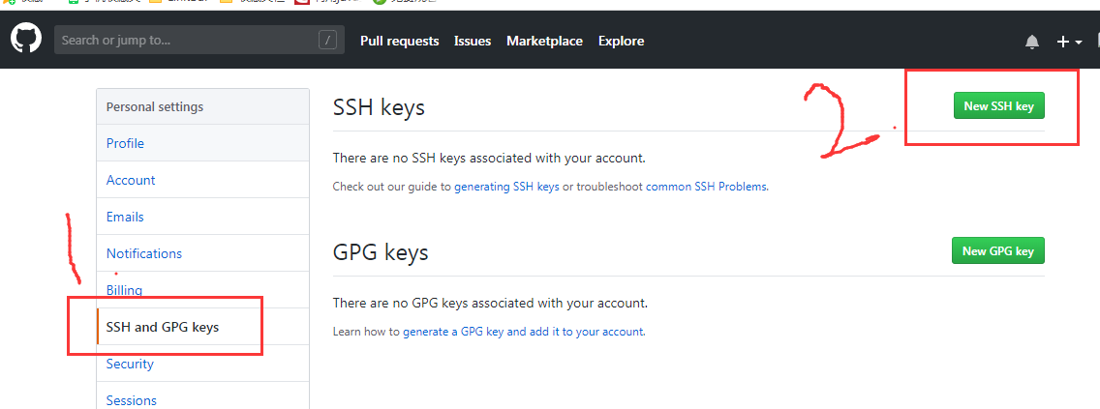Select Profile in the settings sidebar
Viewport: 1100px width, 409px height.
click(125, 143)
